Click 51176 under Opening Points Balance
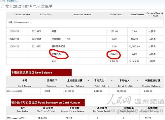This screenshot has height=120, width=165. click(69, 118)
